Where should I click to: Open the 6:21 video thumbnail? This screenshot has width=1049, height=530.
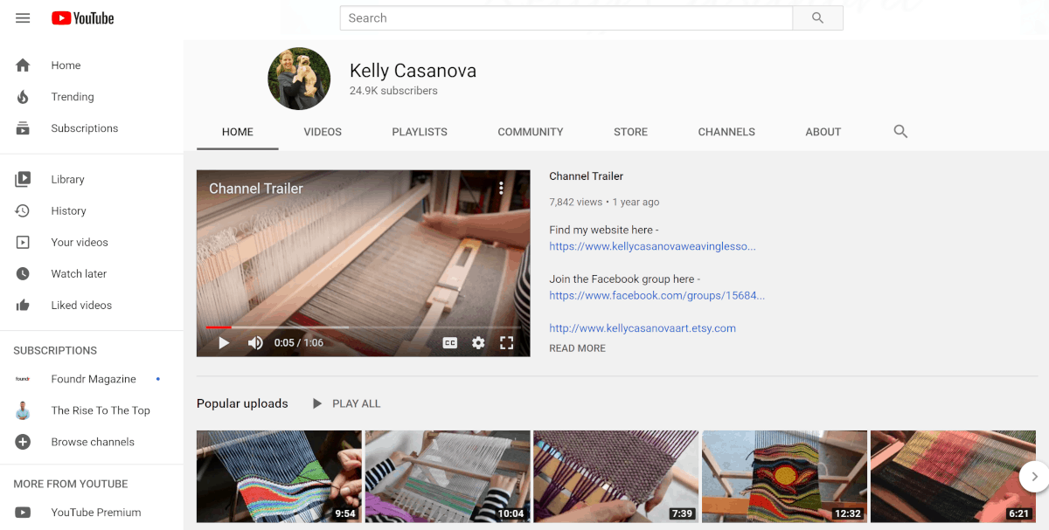(x=953, y=476)
